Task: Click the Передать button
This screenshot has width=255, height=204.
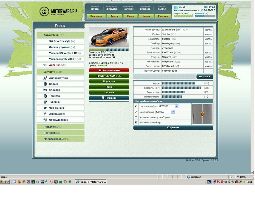Action: pyautogui.click(x=109, y=81)
